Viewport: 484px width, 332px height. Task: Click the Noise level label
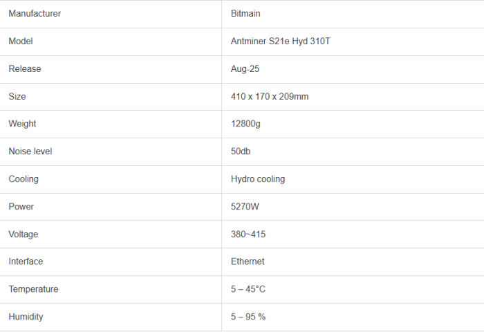(30, 151)
